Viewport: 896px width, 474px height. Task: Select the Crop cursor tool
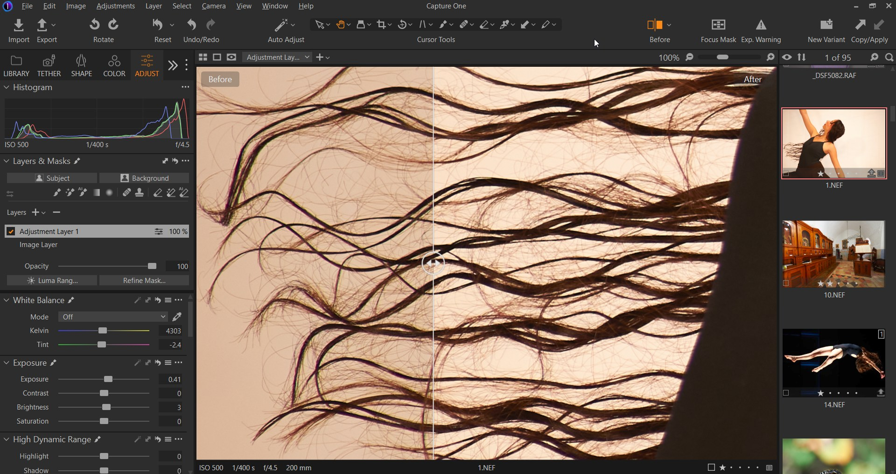pyautogui.click(x=381, y=25)
